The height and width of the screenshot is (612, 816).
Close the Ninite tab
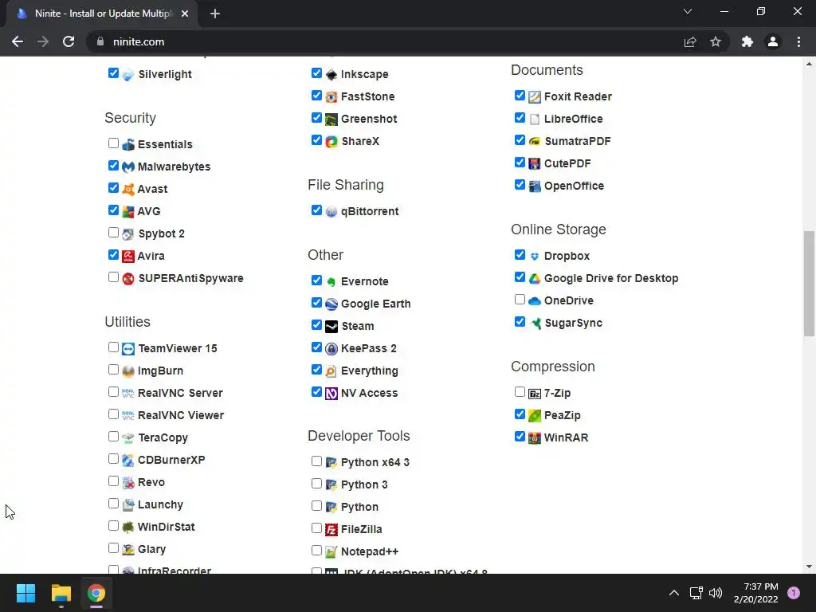(185, 14)
